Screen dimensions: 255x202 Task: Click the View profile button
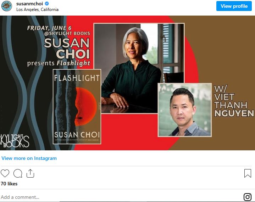click(234, 6)
